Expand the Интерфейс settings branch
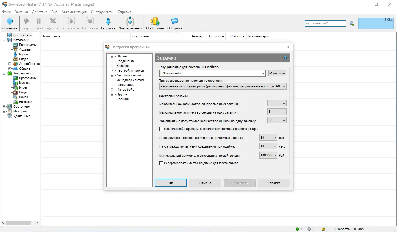 pos(112,90)
